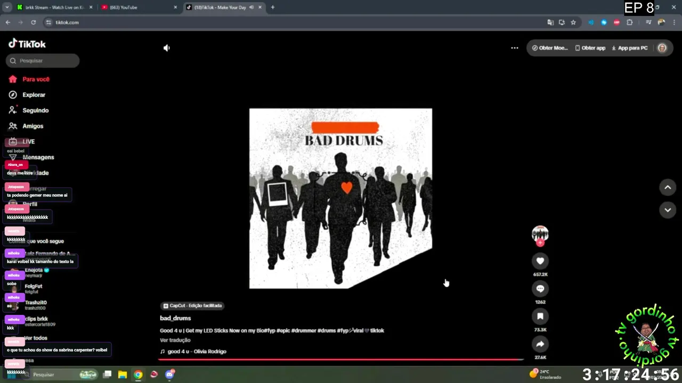682x383 pixels.
Task: Open the three-dot more options menu
Action: (x=515, y=48)
